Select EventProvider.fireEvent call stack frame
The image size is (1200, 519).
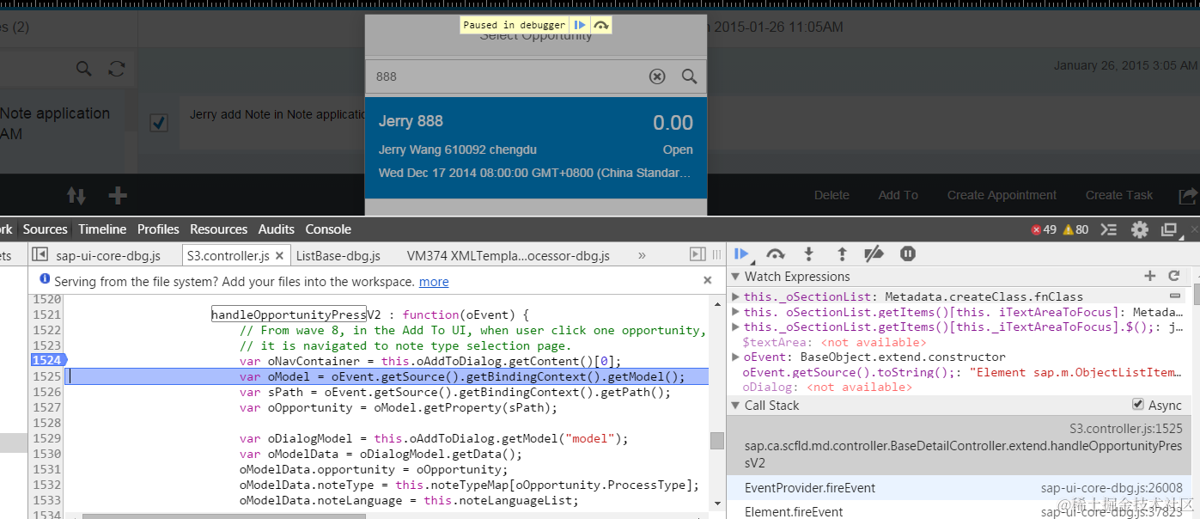(959, 488)
